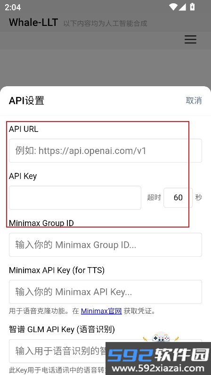Tap the Whale-LLT title
Screen dimensions: 211x375
(x=33, y=22)
